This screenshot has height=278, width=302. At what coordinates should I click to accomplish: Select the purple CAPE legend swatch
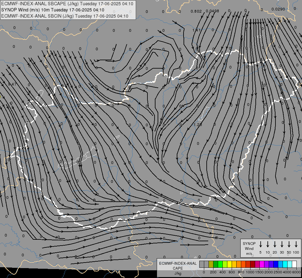pyautogui.click(x=267, y=264)
